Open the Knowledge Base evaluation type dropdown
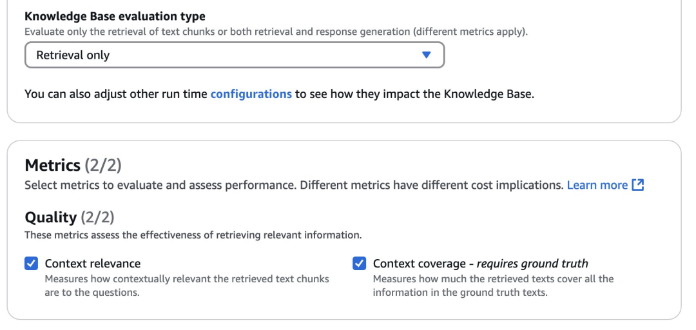This screenshot has width=696, height=330. click(x=234, y=55)
